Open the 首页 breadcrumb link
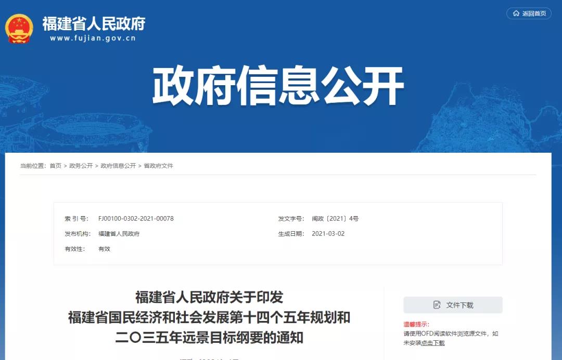The width and height of the screenshot is (562, 360). coord(56,166)
